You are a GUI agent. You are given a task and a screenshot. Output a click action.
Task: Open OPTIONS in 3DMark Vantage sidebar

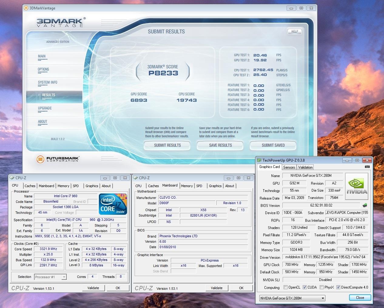pos(43,69)
